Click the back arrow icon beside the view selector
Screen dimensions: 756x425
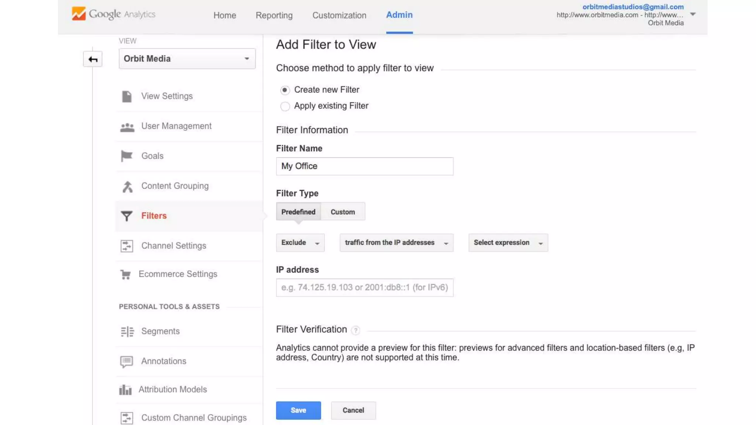click(93, 59)
